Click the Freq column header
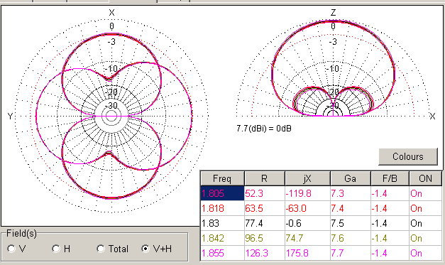Image resolution: width=445 pixels, height=265 pixels. (222, 178)
